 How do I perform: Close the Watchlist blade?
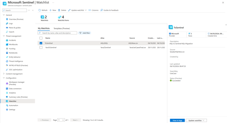(223, 3)
